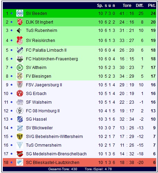Select the FV Biesingen club crest
The image size is (158, 173).
point(20,76)
